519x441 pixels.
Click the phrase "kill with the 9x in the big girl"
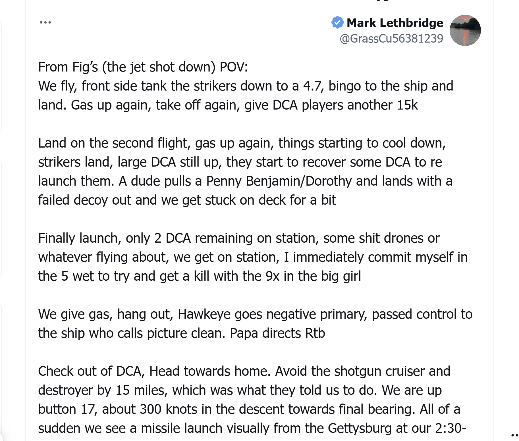point(277,276)
